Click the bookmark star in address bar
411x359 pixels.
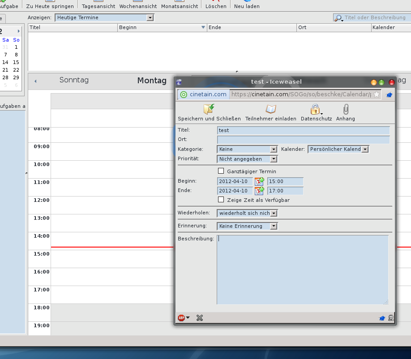(377, 94)
